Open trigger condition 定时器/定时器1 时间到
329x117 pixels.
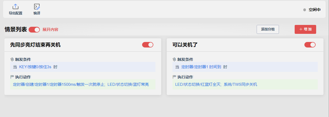pos(201,67)
